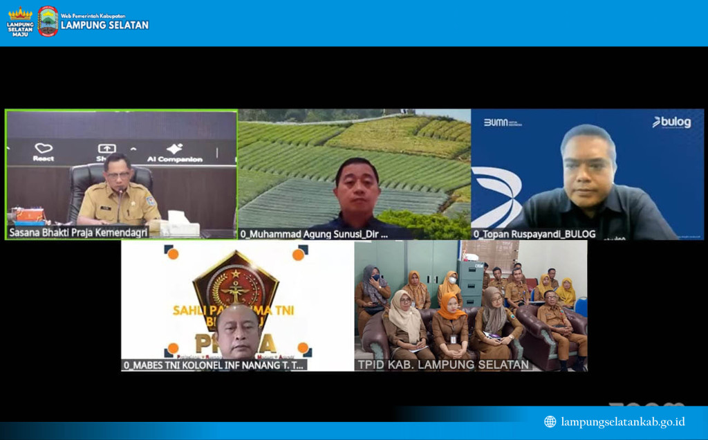Click the Share screen icon
Image resolution: width=708 pixels, height=440 pixels.
(106, 148)
